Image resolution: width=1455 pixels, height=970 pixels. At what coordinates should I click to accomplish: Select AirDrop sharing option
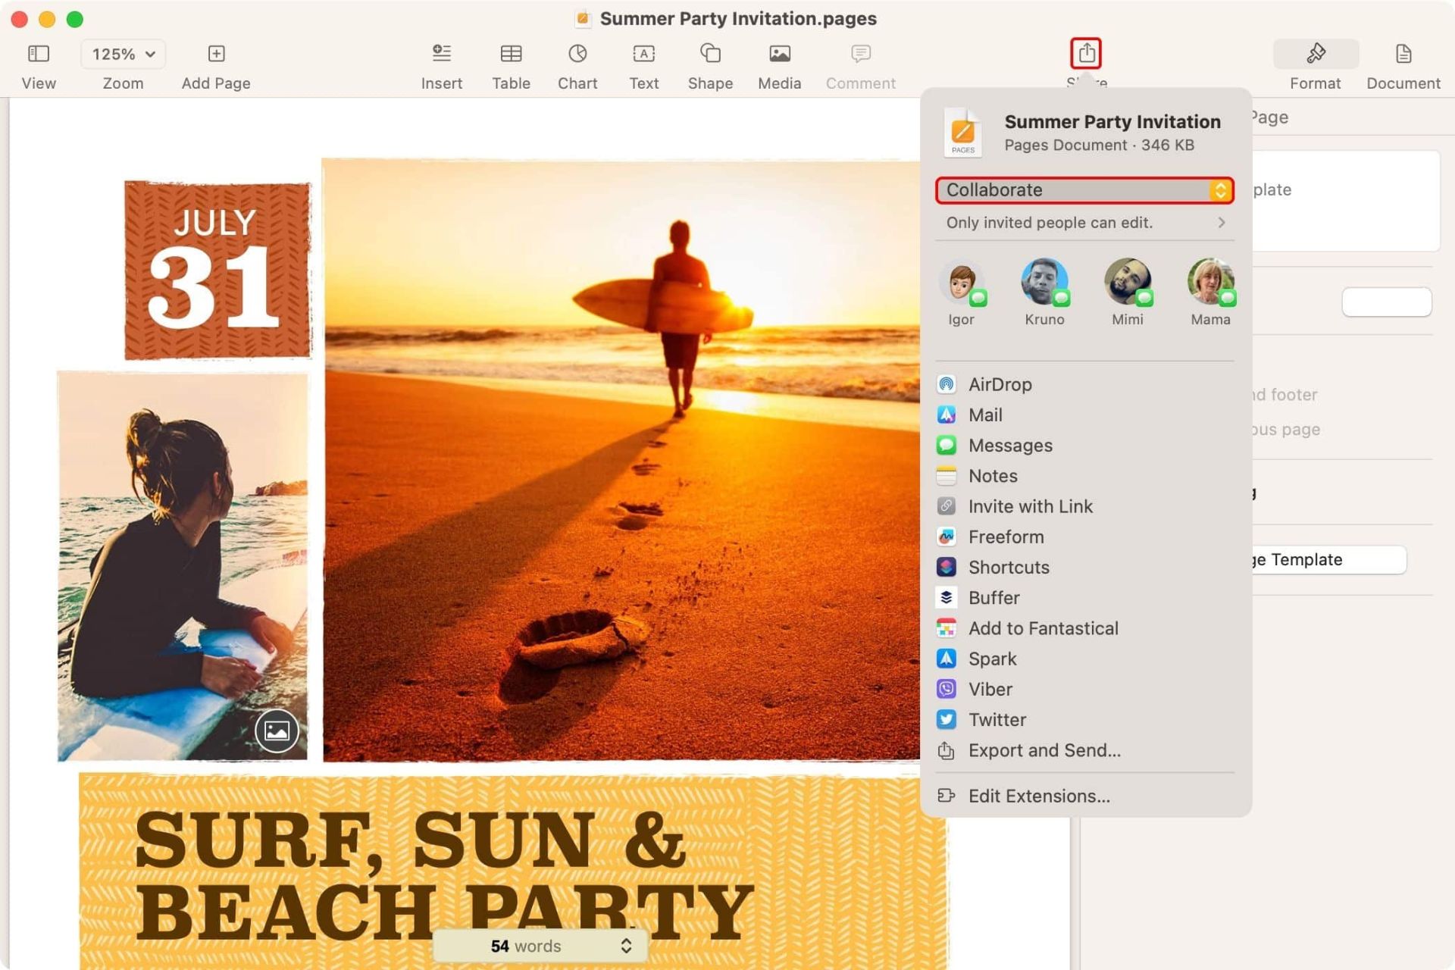1000,383
